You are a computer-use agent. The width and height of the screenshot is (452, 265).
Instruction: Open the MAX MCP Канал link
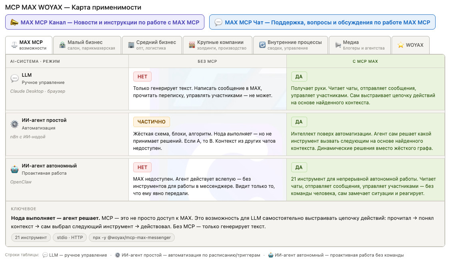pos(105,22)
